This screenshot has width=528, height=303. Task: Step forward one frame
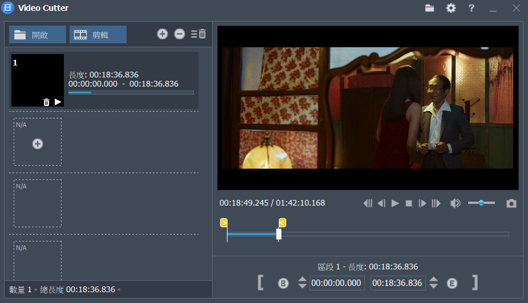pyautogui.click(x=423, y=203)
